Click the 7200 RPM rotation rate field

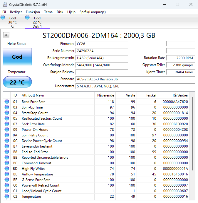(180, 58)
